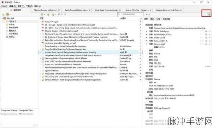Click the attachment column paperclip header

(141, 18)
